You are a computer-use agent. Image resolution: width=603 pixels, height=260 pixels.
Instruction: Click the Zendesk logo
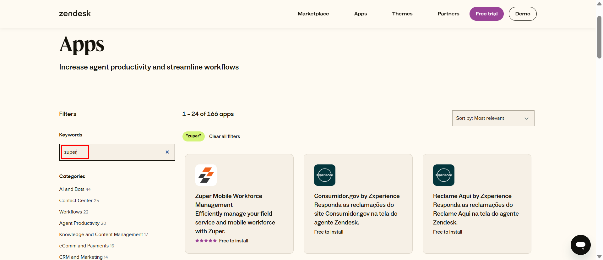coord(75,14)
